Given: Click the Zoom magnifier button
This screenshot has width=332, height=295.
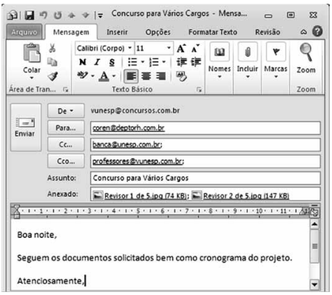Looking at the screenshot, I should coord(306,58).
